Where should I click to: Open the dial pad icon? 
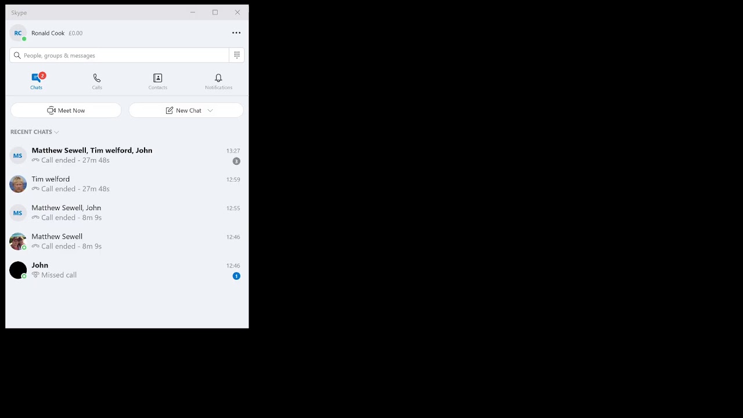pos(237,55)
